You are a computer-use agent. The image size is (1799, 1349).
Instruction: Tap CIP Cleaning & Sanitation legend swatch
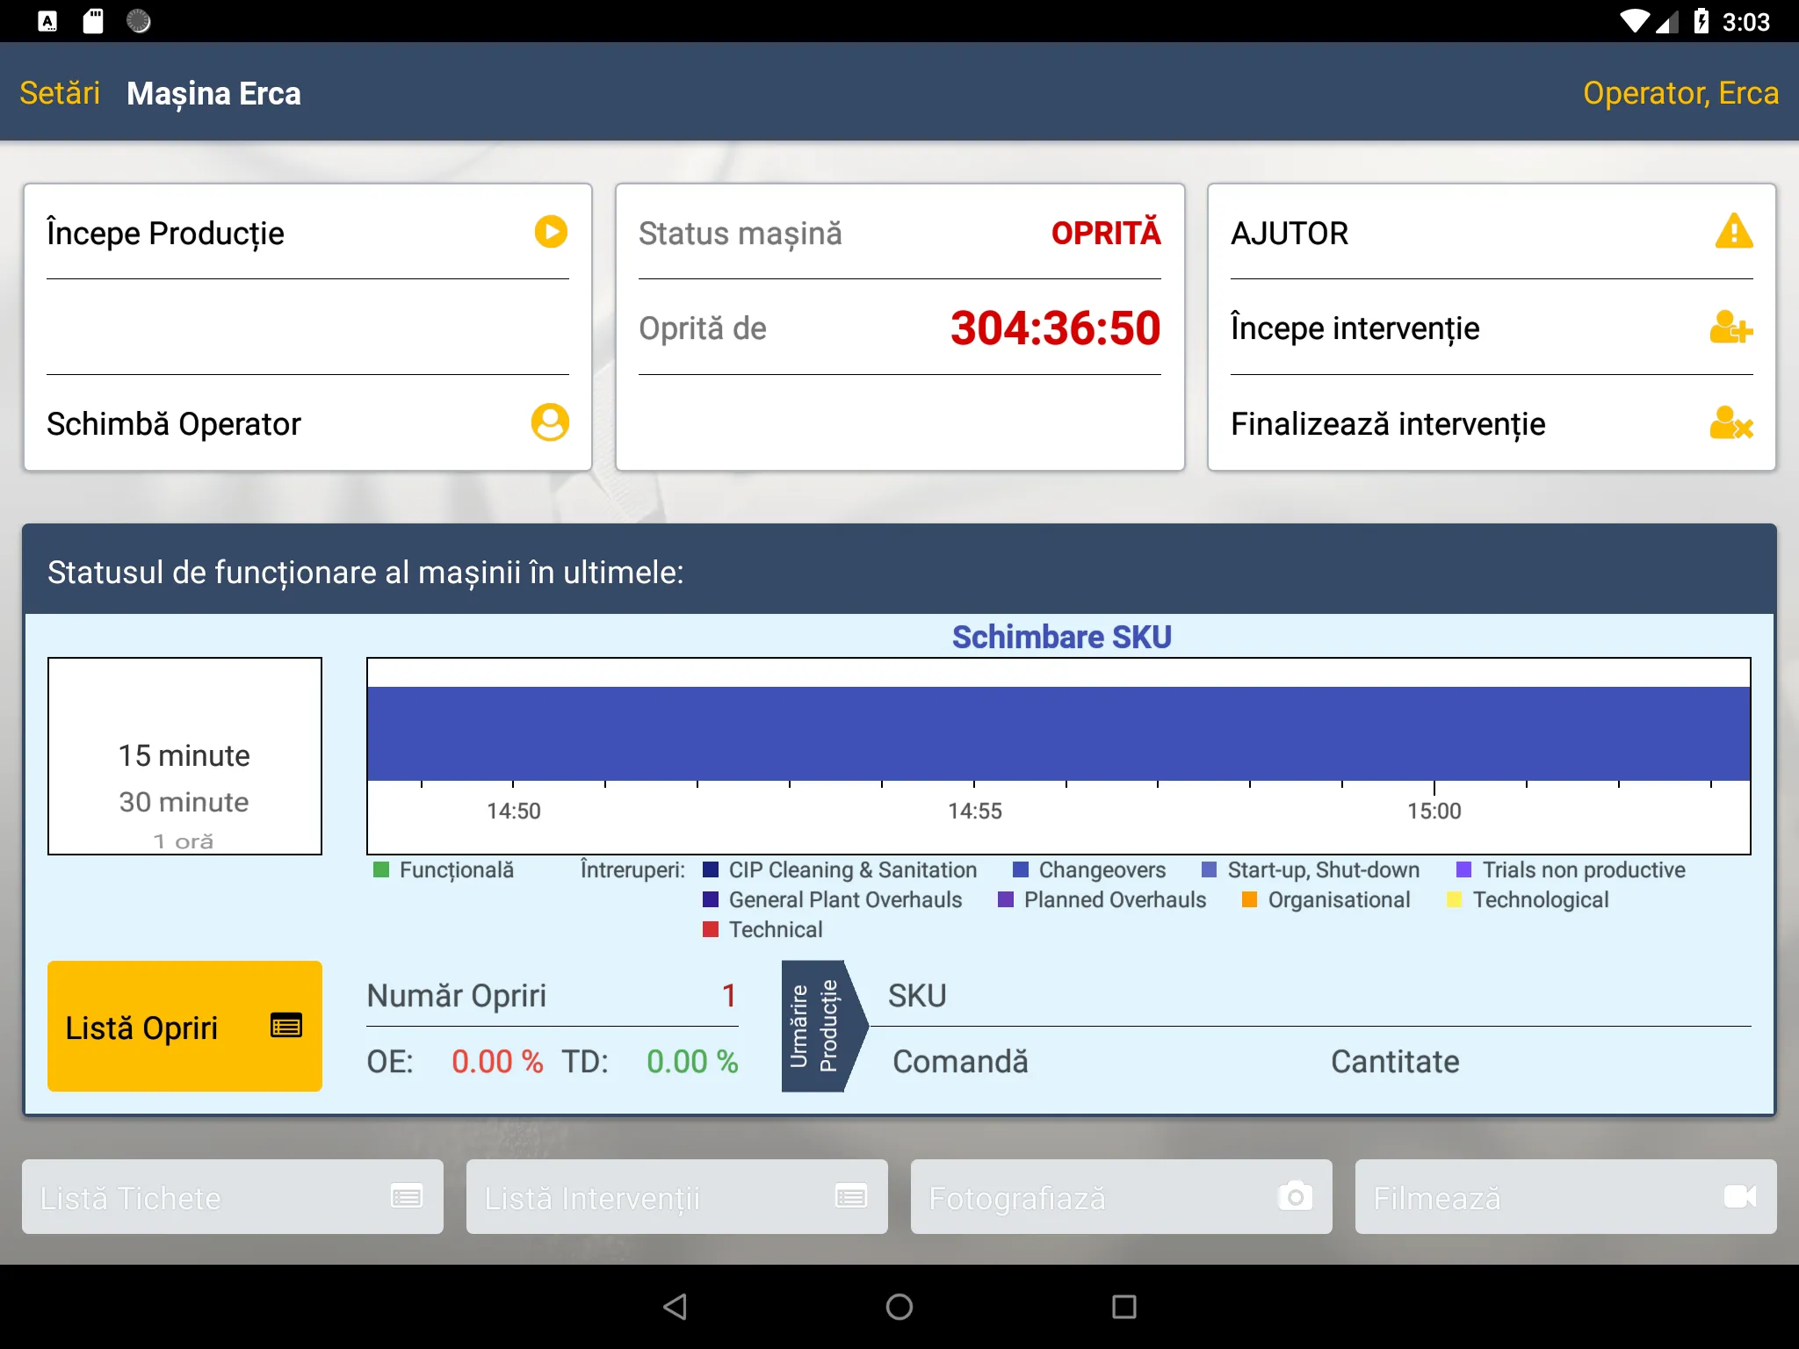click(711, 869)
